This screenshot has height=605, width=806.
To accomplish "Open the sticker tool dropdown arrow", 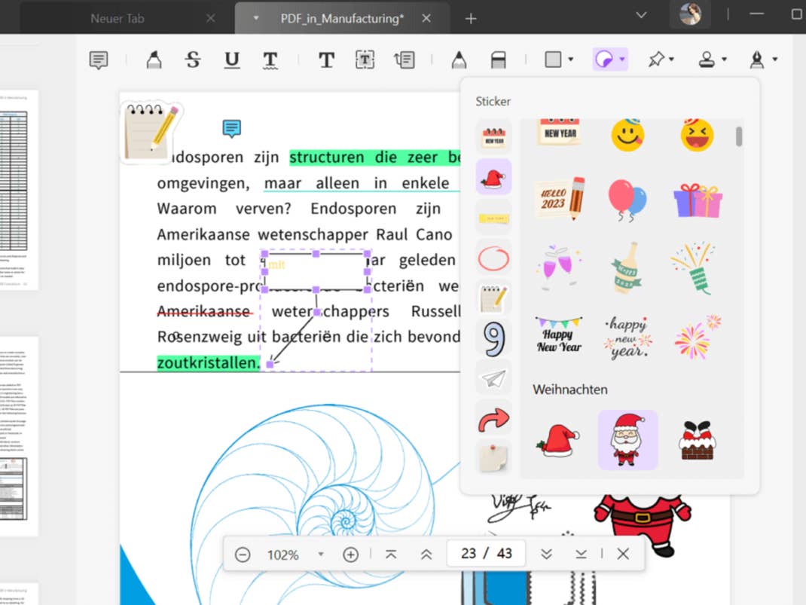I will point(622,60).
